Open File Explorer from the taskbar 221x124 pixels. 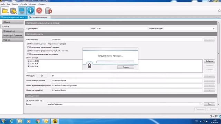(20, 121)
